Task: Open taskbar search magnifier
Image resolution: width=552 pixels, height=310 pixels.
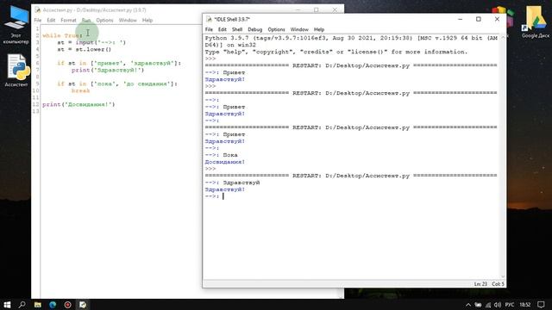Action: coord(22,304)
